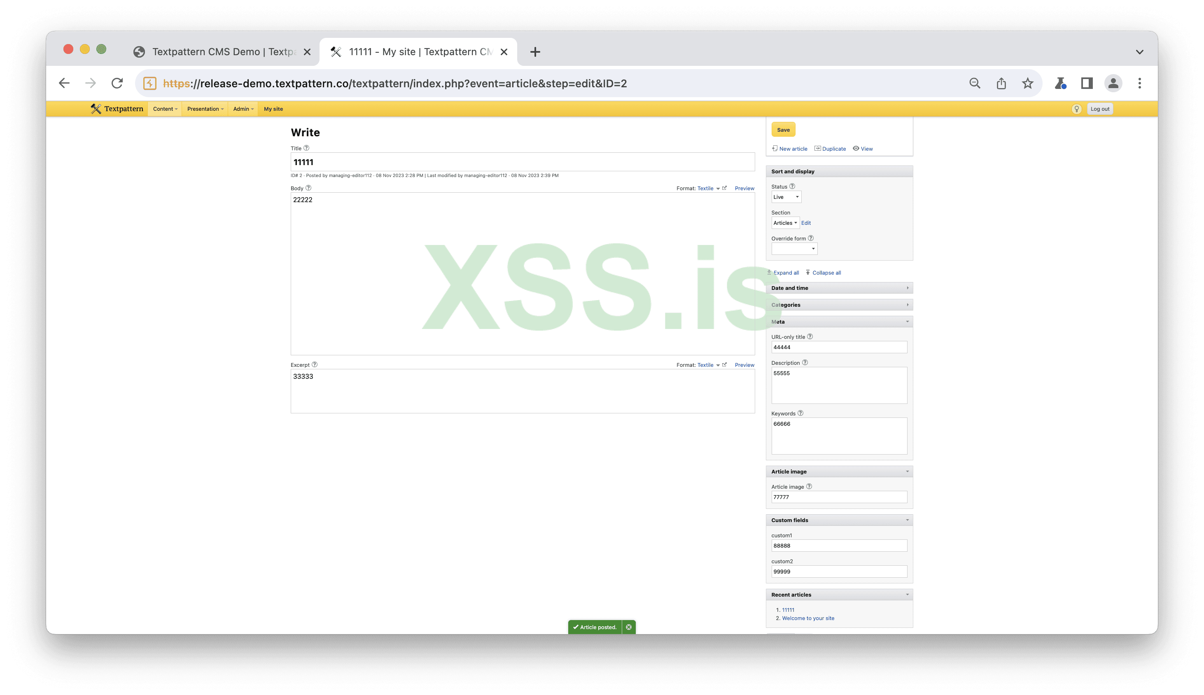This screenshot has height=695, width=1204.
Task: Open Textile help link icon for Body
Action: [725, 188]
